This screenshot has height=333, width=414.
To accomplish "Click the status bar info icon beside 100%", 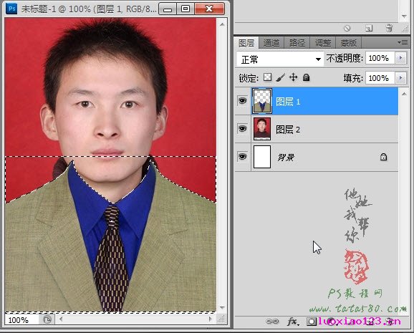I will (x=47, y=320).
